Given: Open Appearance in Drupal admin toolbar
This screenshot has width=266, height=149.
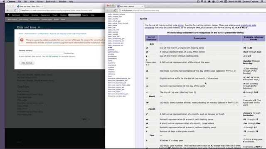Looking at the screenshot, I should click(45, 15).
